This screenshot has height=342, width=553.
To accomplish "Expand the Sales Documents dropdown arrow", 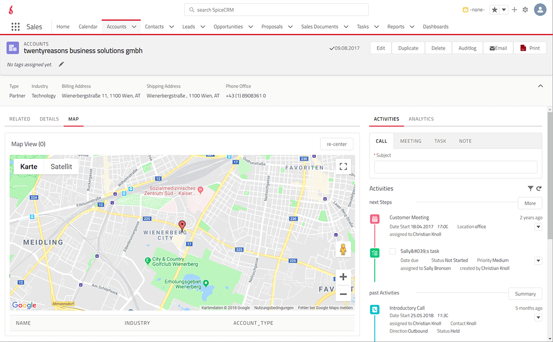I will tap(346, 27).
